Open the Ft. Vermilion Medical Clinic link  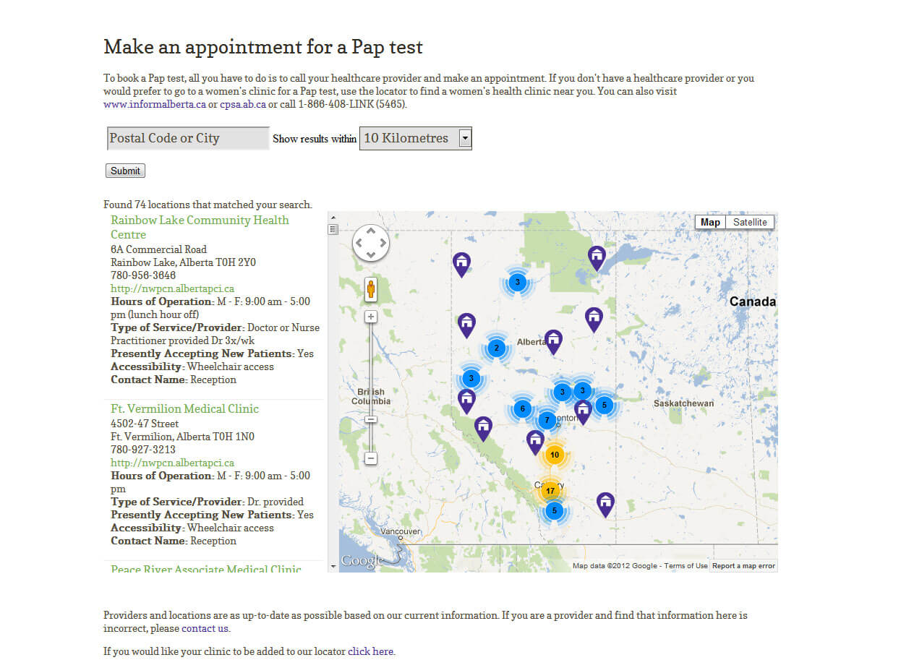coord(184,408)
